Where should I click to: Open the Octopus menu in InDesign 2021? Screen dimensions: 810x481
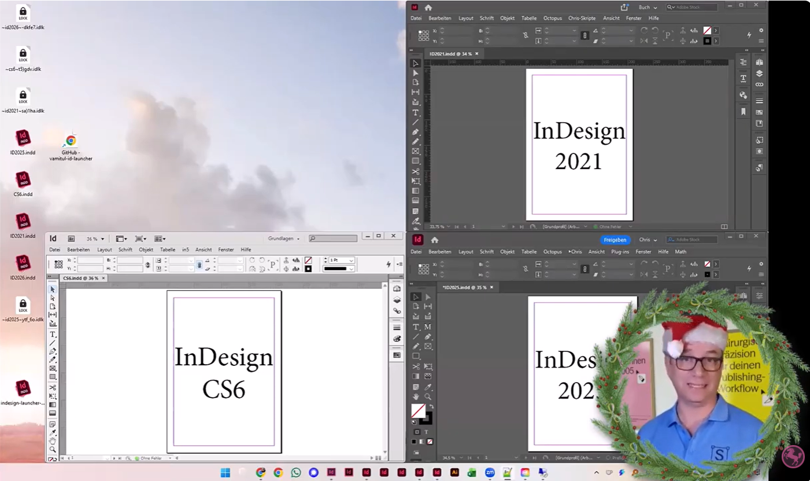[552, 18]
